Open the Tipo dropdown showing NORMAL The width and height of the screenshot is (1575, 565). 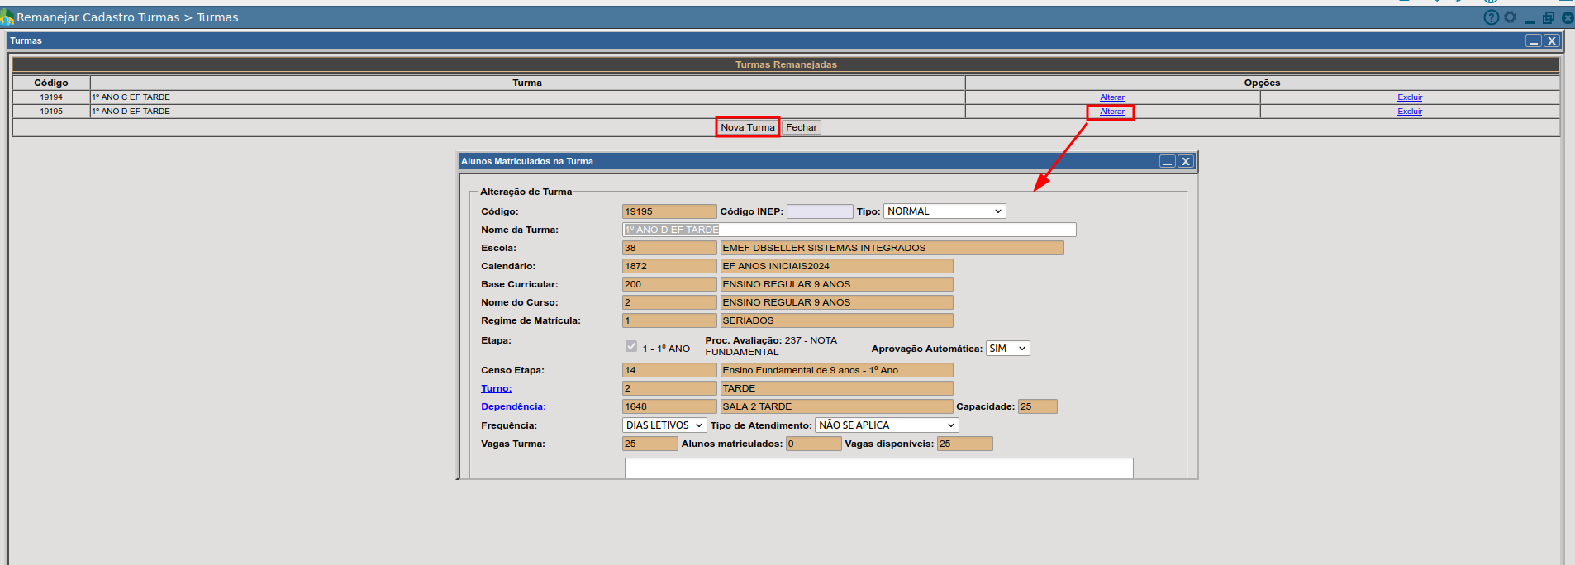point(945,211)
